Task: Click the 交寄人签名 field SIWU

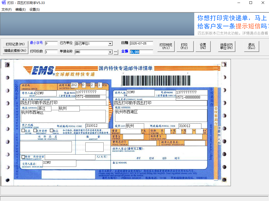Action: pos(59,163)
